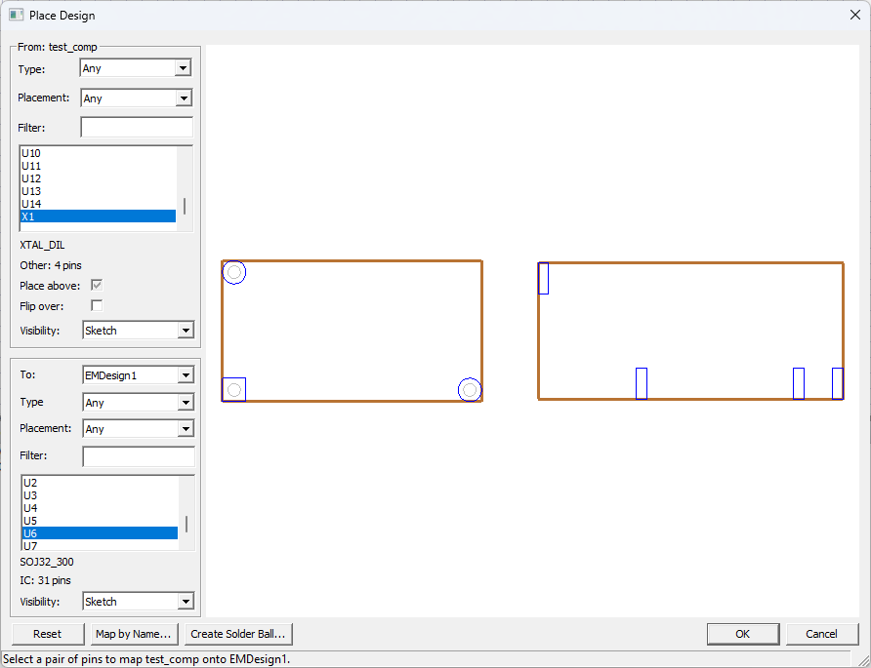
Task: Open the To design dropdown showing EMDesign1
Action: pos(187,374)
